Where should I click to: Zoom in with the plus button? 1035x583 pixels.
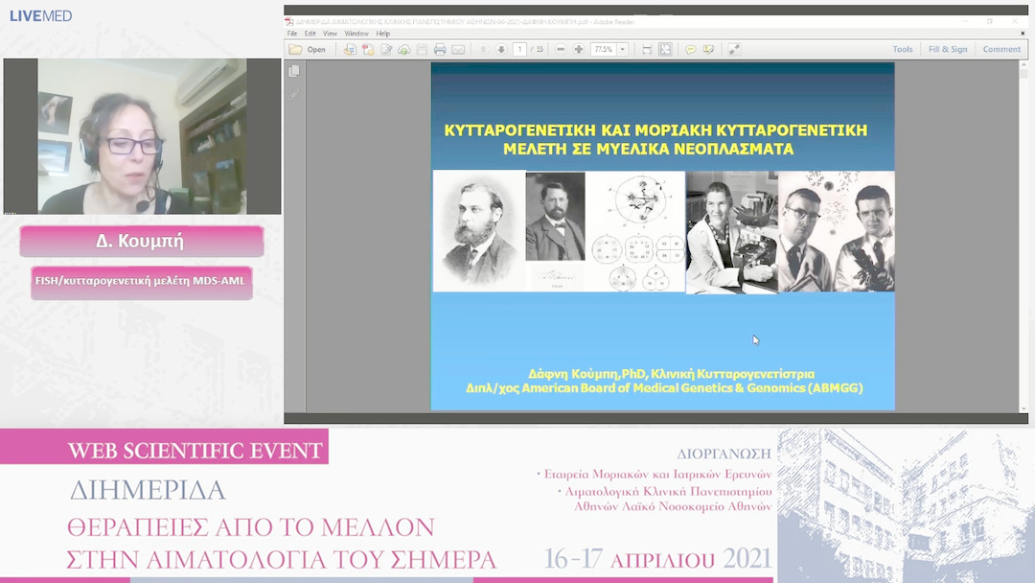[x=578, y=50]
